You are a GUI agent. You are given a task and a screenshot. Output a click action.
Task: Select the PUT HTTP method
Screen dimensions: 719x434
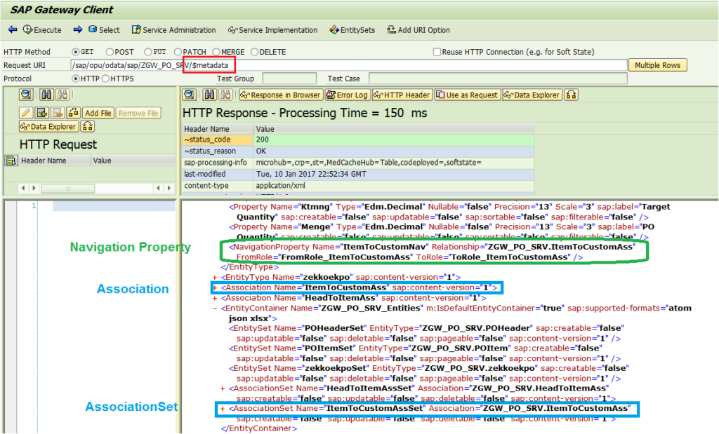pyautogui.click(x=147, y=52)
